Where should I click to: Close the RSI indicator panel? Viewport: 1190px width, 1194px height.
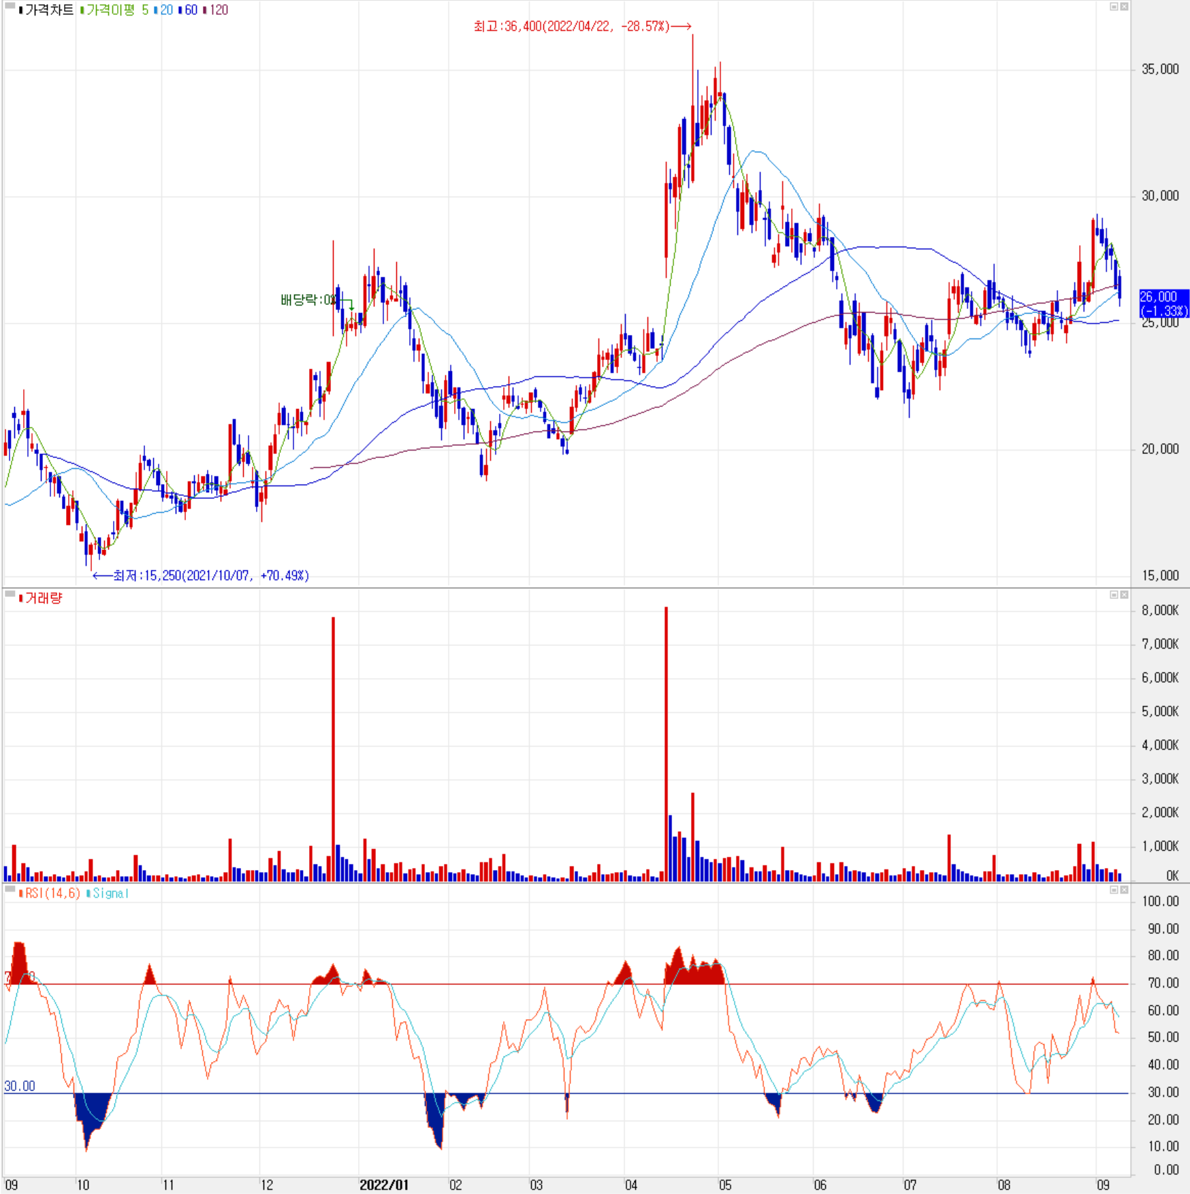pos(1124,890)
